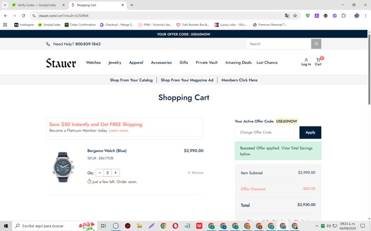The image size is (371, 231).
Task: Click the Bergamo Watch thumbnail image
Action: click(63, 167)
